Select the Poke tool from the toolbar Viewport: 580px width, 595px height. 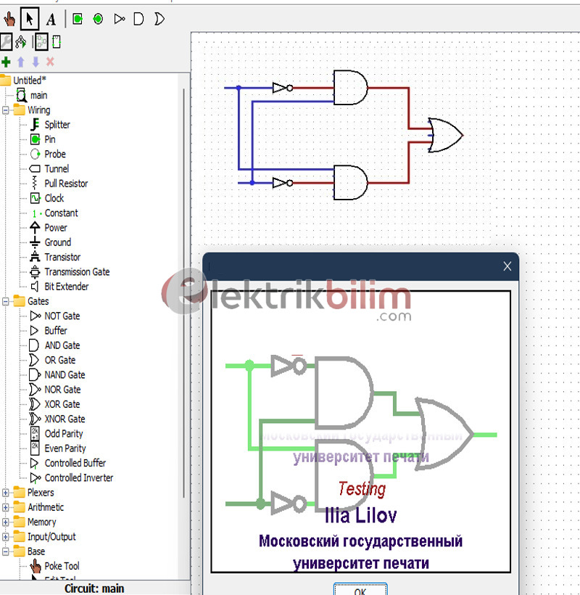[x=9, y=19]
